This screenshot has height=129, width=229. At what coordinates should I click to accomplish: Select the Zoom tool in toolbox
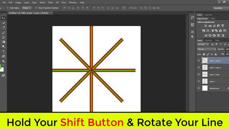click(3, 61)
